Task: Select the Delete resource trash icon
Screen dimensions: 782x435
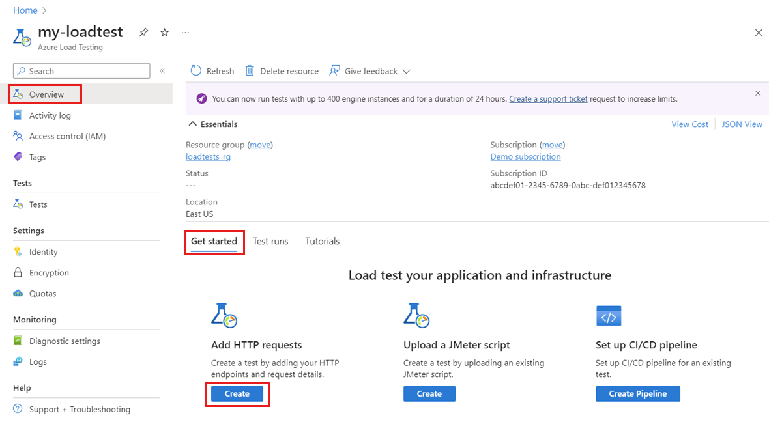Action: pos(250,71)
